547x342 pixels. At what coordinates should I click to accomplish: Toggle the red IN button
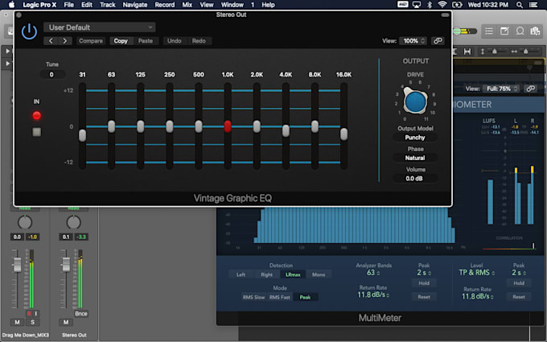pos(37,116)
